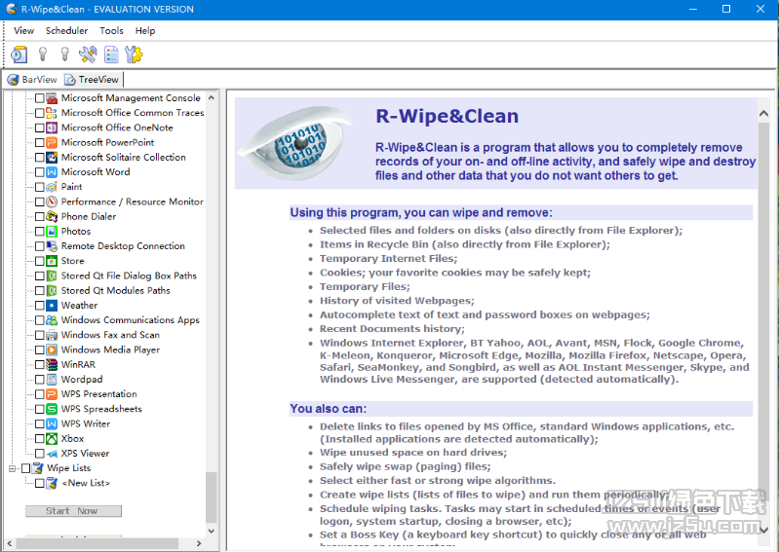Click the Windows Fax and Scan icon
779x552 pixels.
pyautogui.click(x=52, y=335)
